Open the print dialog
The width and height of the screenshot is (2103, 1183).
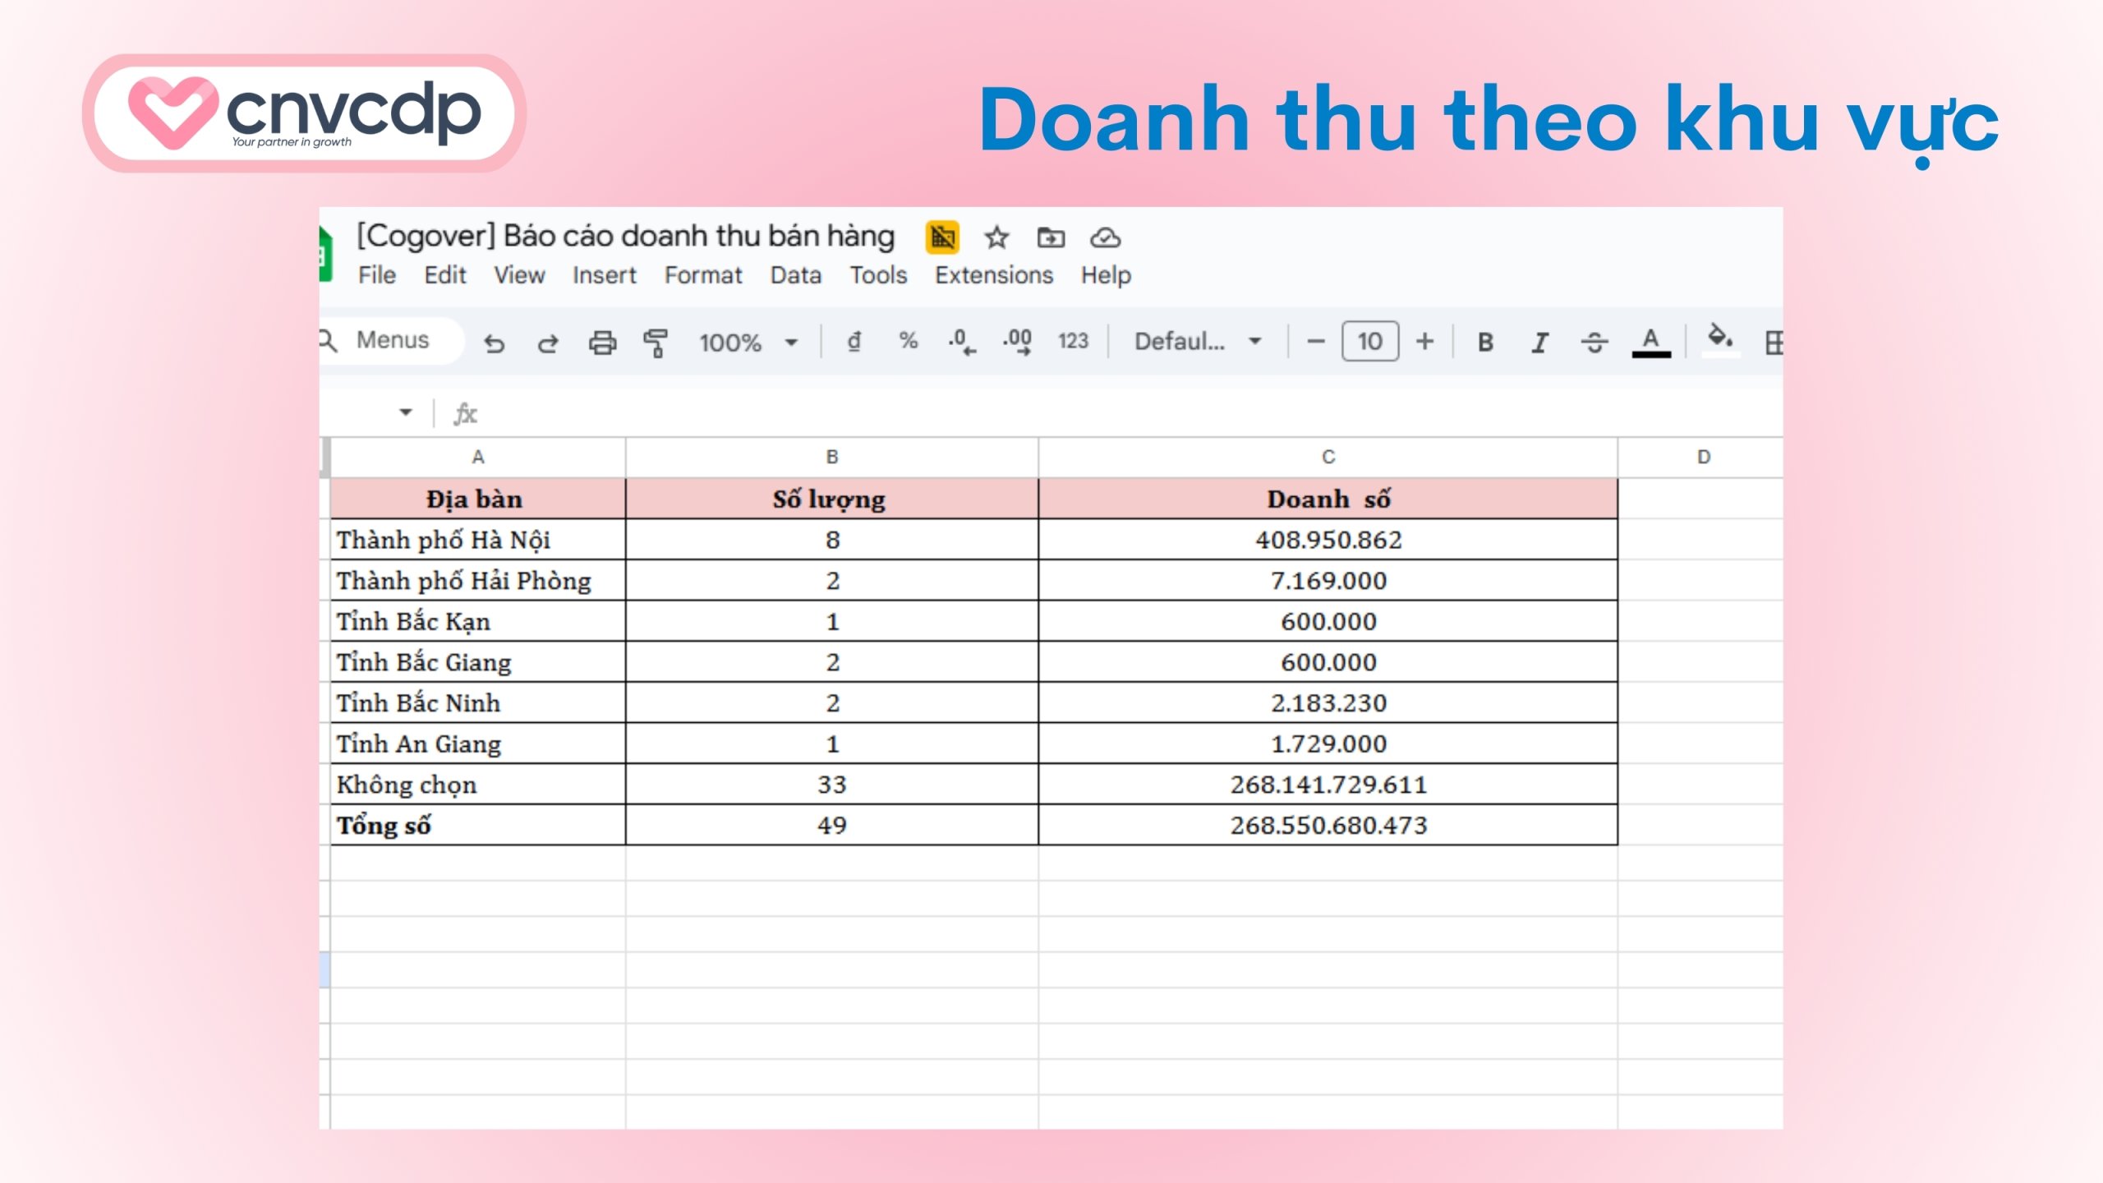click(x=602, y=342)
